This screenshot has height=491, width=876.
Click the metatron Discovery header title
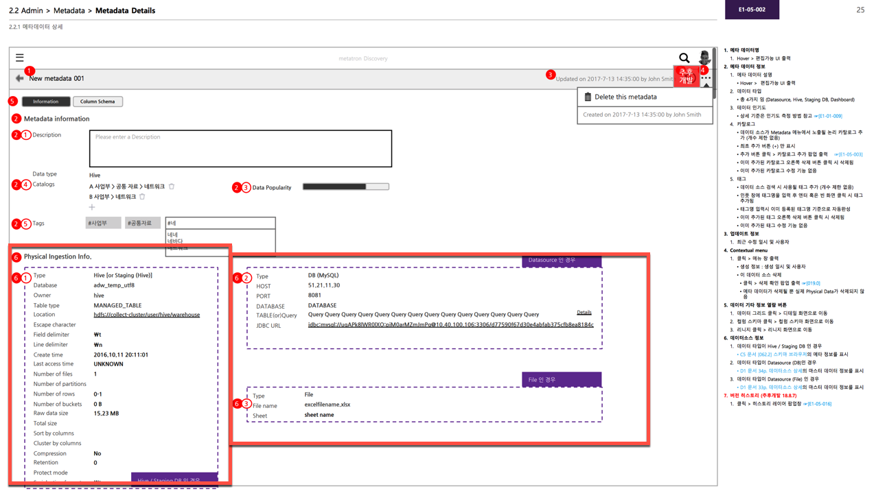point(363,58)
